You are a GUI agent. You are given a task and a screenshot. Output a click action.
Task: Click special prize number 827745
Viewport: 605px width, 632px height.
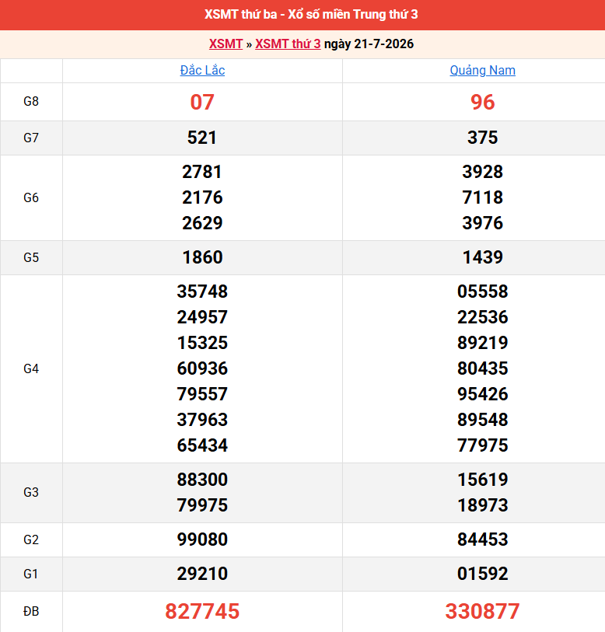click(202, 612)
